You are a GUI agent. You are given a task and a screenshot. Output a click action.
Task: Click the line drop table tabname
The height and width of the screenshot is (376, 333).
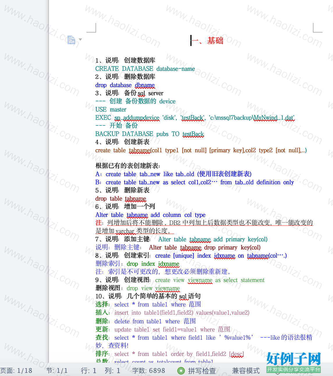coord(121,198)
